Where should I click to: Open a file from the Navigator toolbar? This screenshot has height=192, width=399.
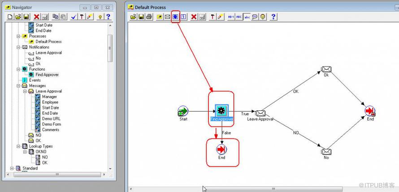18,17
